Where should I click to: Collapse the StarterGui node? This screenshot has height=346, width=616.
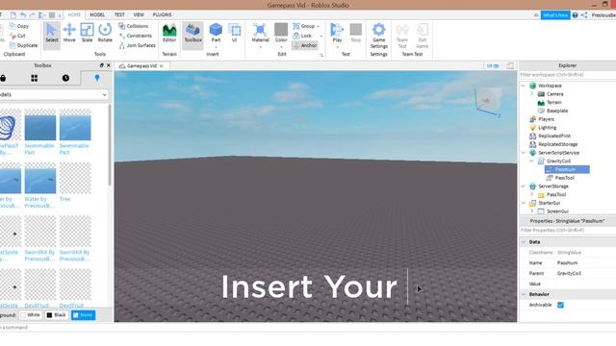524,203
